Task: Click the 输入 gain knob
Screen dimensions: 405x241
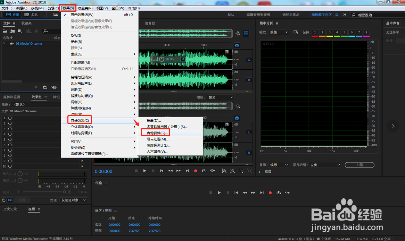Action: tap(20, 174)
